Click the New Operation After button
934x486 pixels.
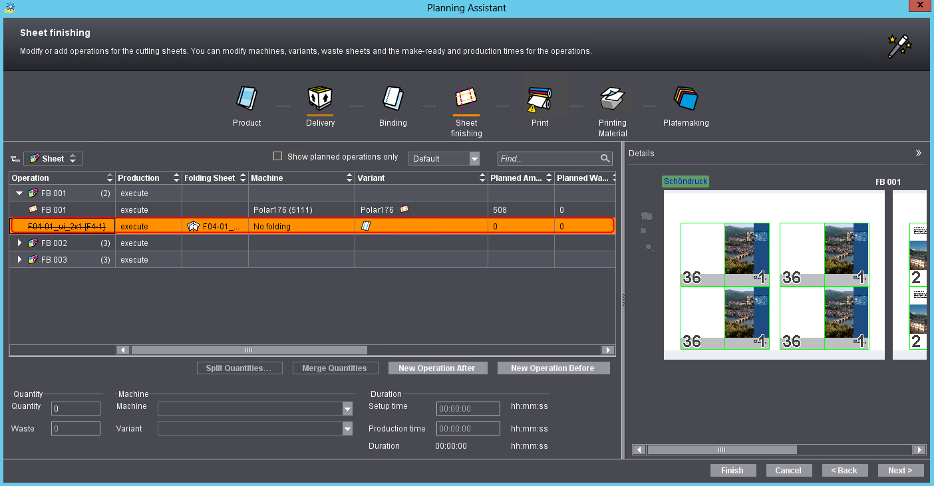click(x=436, y=368)
